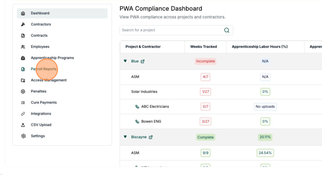
Task: Click the Search for a project field
Action: click(x=171, y=30)
